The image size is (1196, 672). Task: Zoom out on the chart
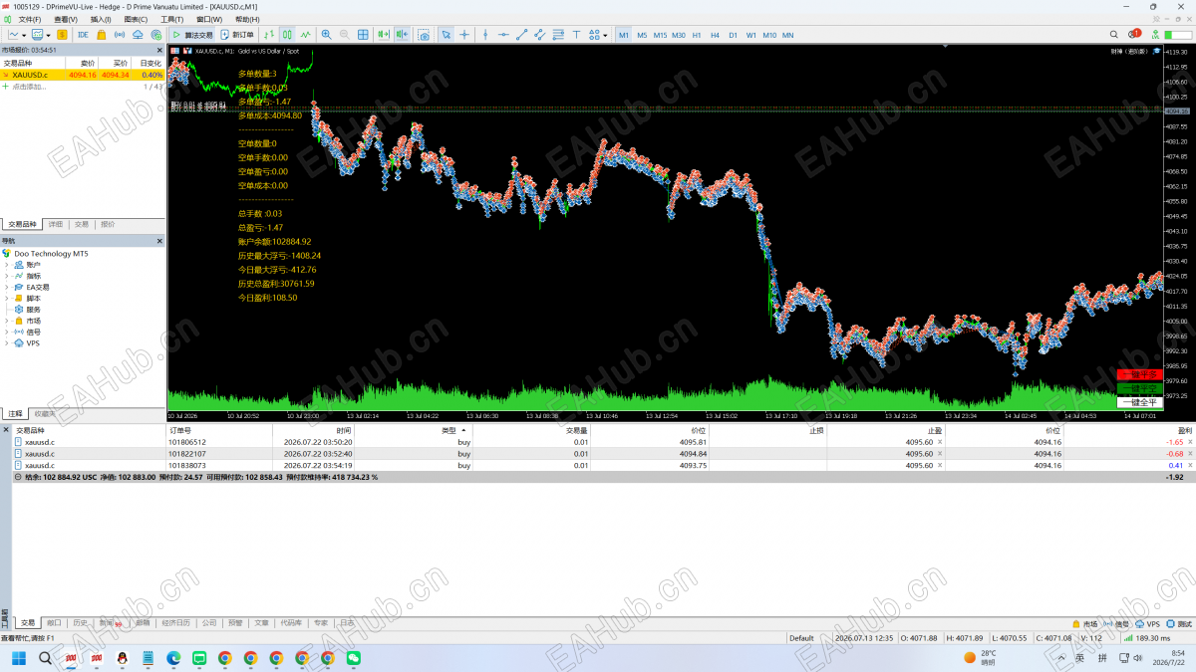point(345,35)
